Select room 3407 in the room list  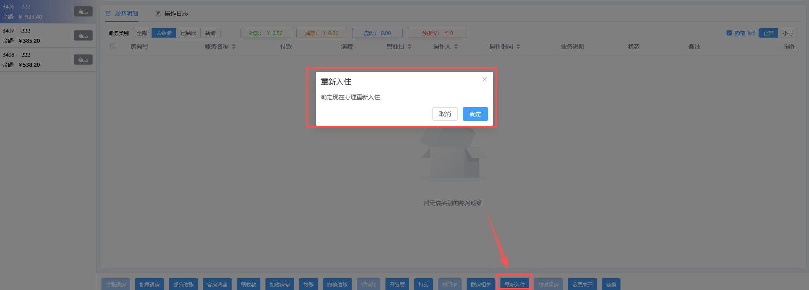pos(48,35)
